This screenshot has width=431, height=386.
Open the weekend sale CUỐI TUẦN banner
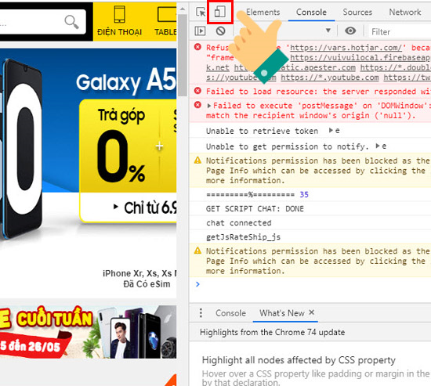[x=89, y=332]
